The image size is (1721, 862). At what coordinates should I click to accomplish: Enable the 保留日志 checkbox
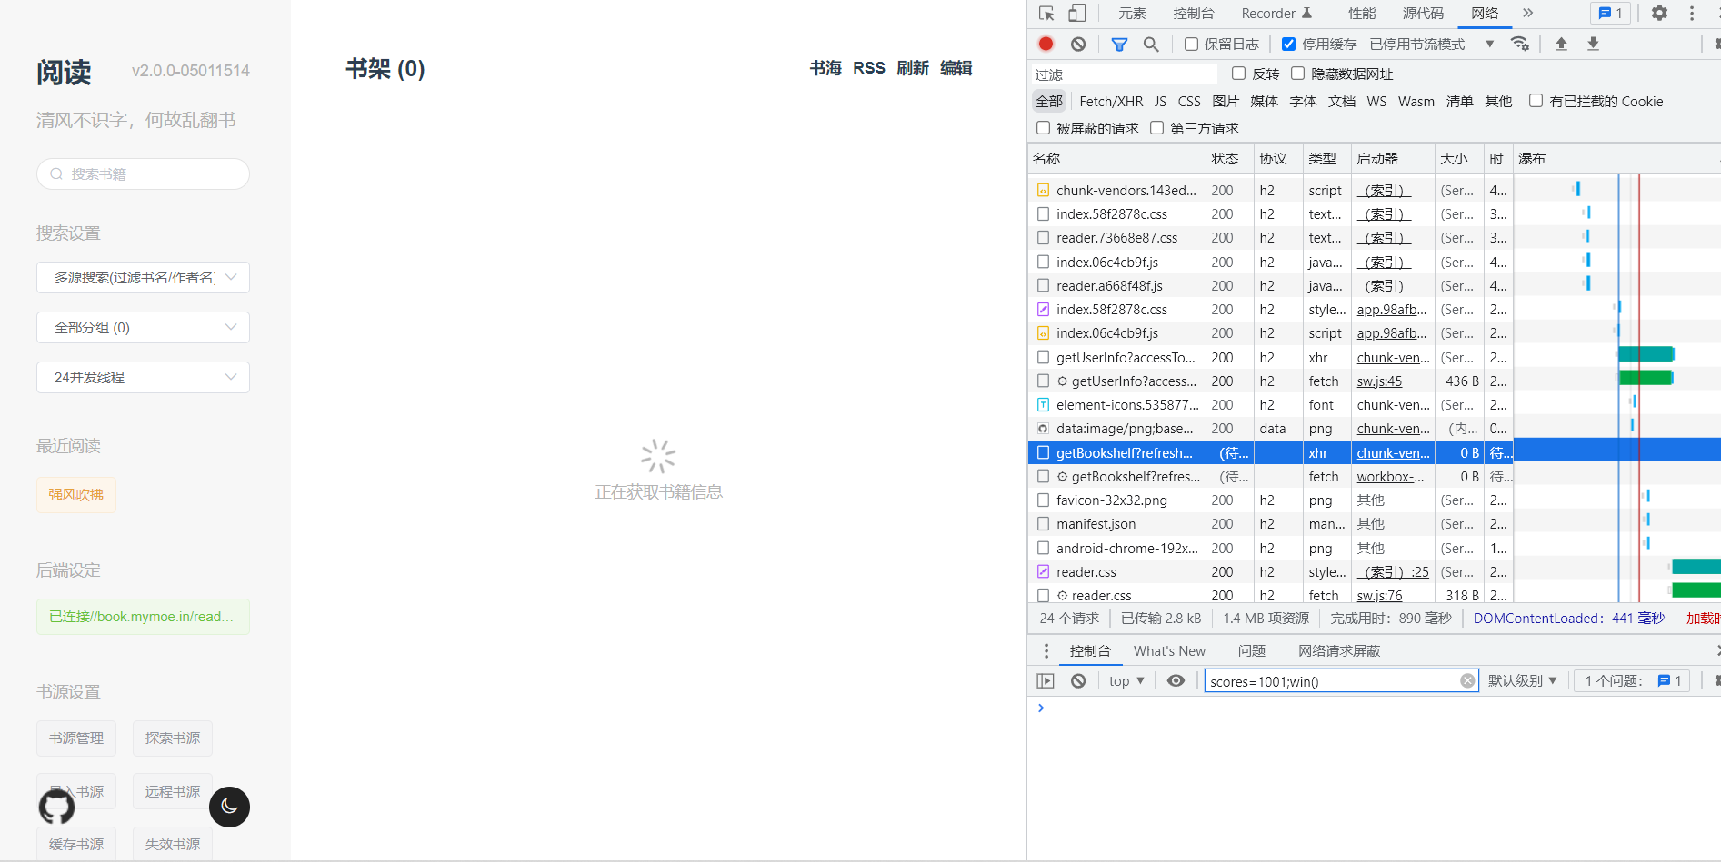(1191, 43)
